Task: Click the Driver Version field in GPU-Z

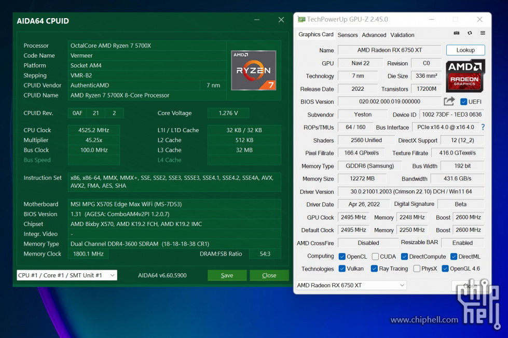Action: [411, 192]
